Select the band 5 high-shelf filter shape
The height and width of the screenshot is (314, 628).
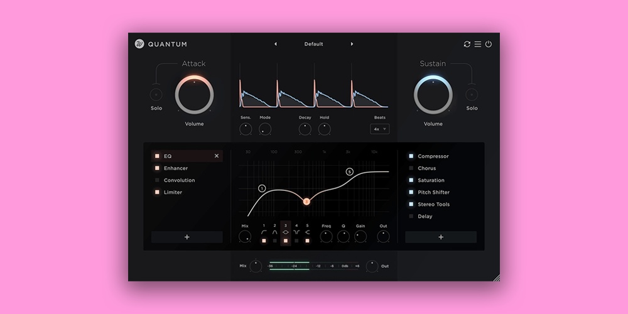point(307,232)
